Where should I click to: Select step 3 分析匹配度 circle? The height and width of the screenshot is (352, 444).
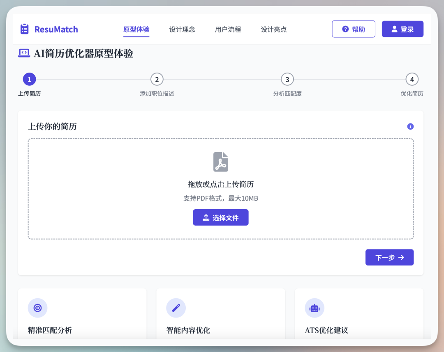click(287, 80)
